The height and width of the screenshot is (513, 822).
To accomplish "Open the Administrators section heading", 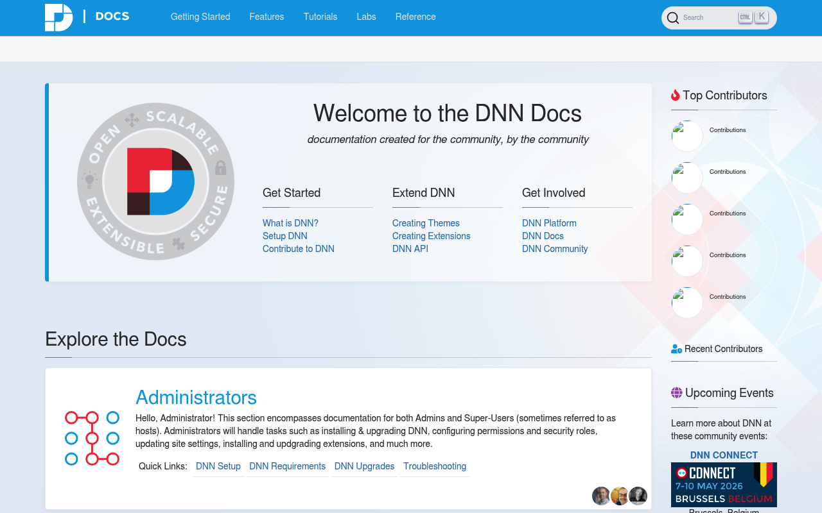I will [x=196, y=398].
